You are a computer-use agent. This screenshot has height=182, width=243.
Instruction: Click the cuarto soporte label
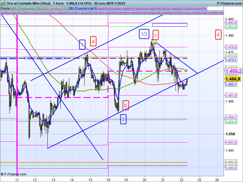195,8
